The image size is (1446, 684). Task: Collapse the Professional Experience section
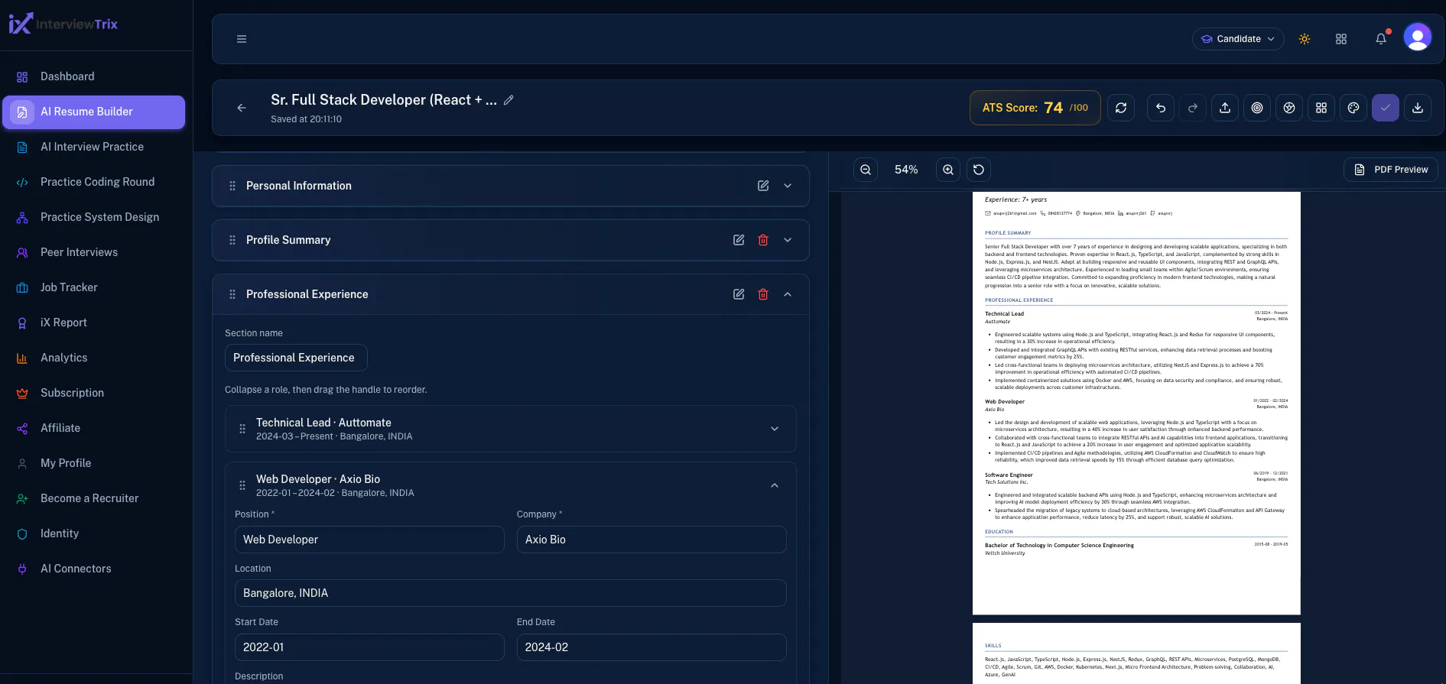tap(788, 294)
